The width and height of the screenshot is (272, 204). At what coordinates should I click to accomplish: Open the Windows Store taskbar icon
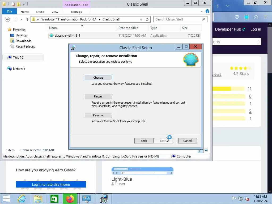pyautogui.click(x=54, y=199)
